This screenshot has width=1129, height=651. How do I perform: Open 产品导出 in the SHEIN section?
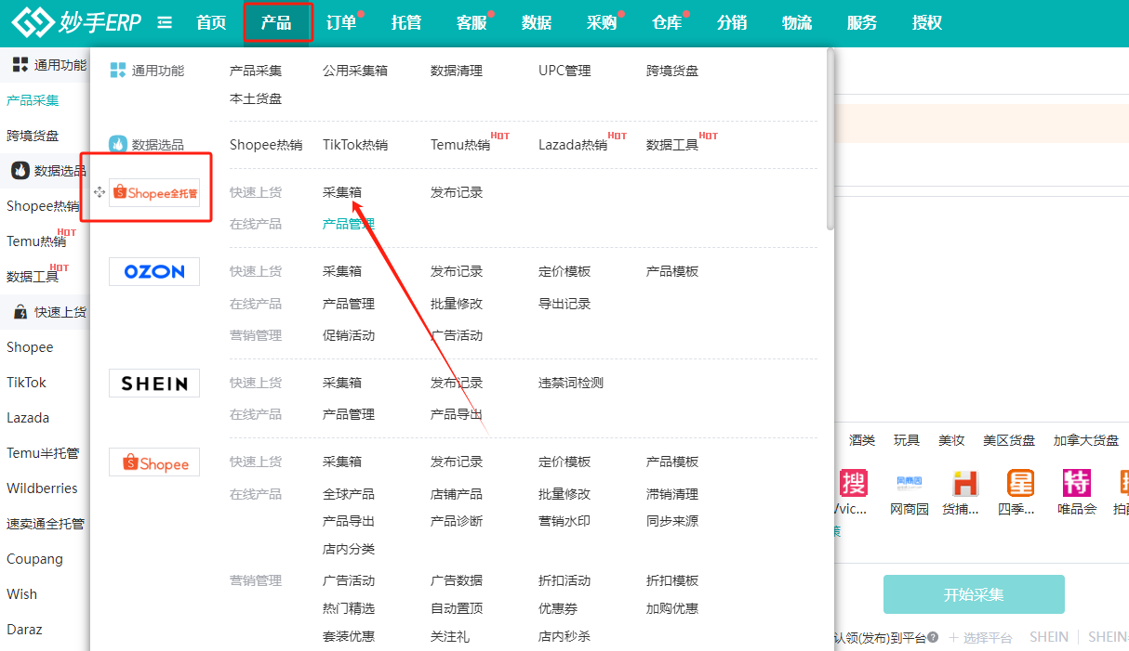[x=457, y=414]
